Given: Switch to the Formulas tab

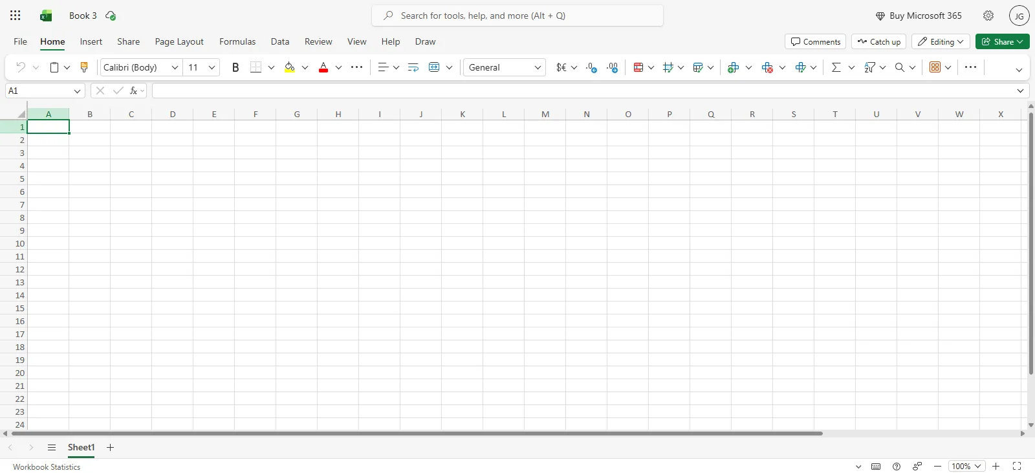Looking at the screenshot, I should pyautogui.click(x=237, y=41).
